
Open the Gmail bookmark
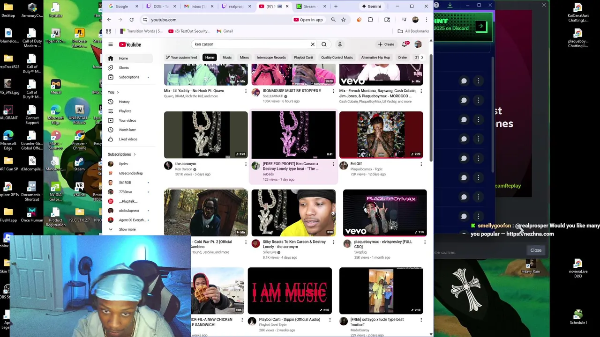pos(225,31)
